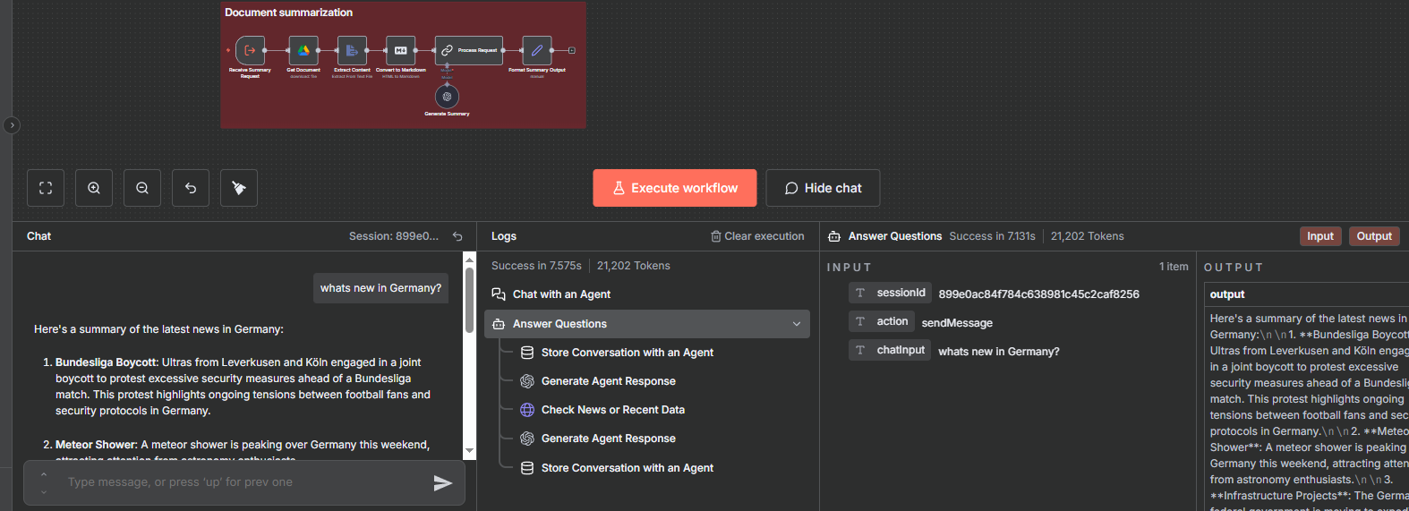This screenshot has height=511, width=1409.
Task: Reset the canvas zoom level
Action: coord(191,188)
